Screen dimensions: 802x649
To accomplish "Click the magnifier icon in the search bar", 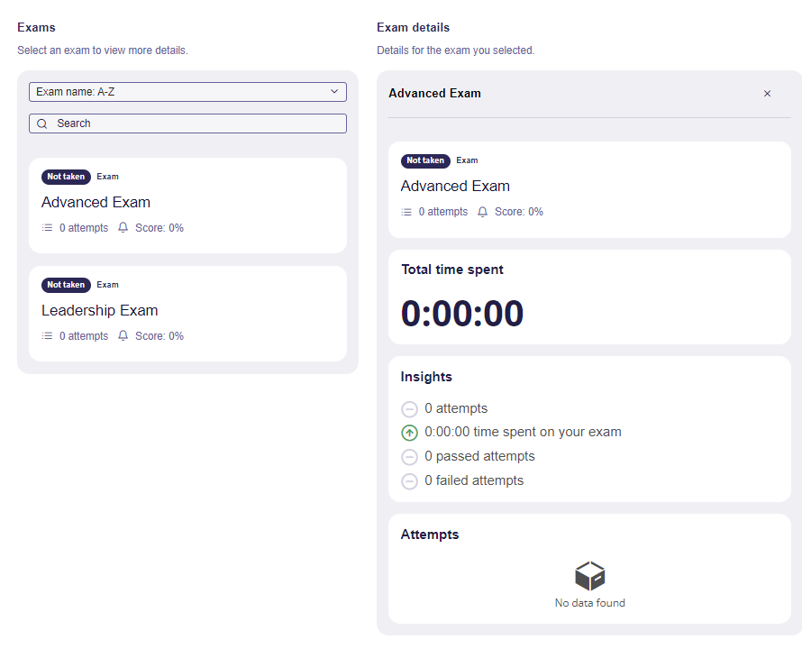I will click(41, 123).
